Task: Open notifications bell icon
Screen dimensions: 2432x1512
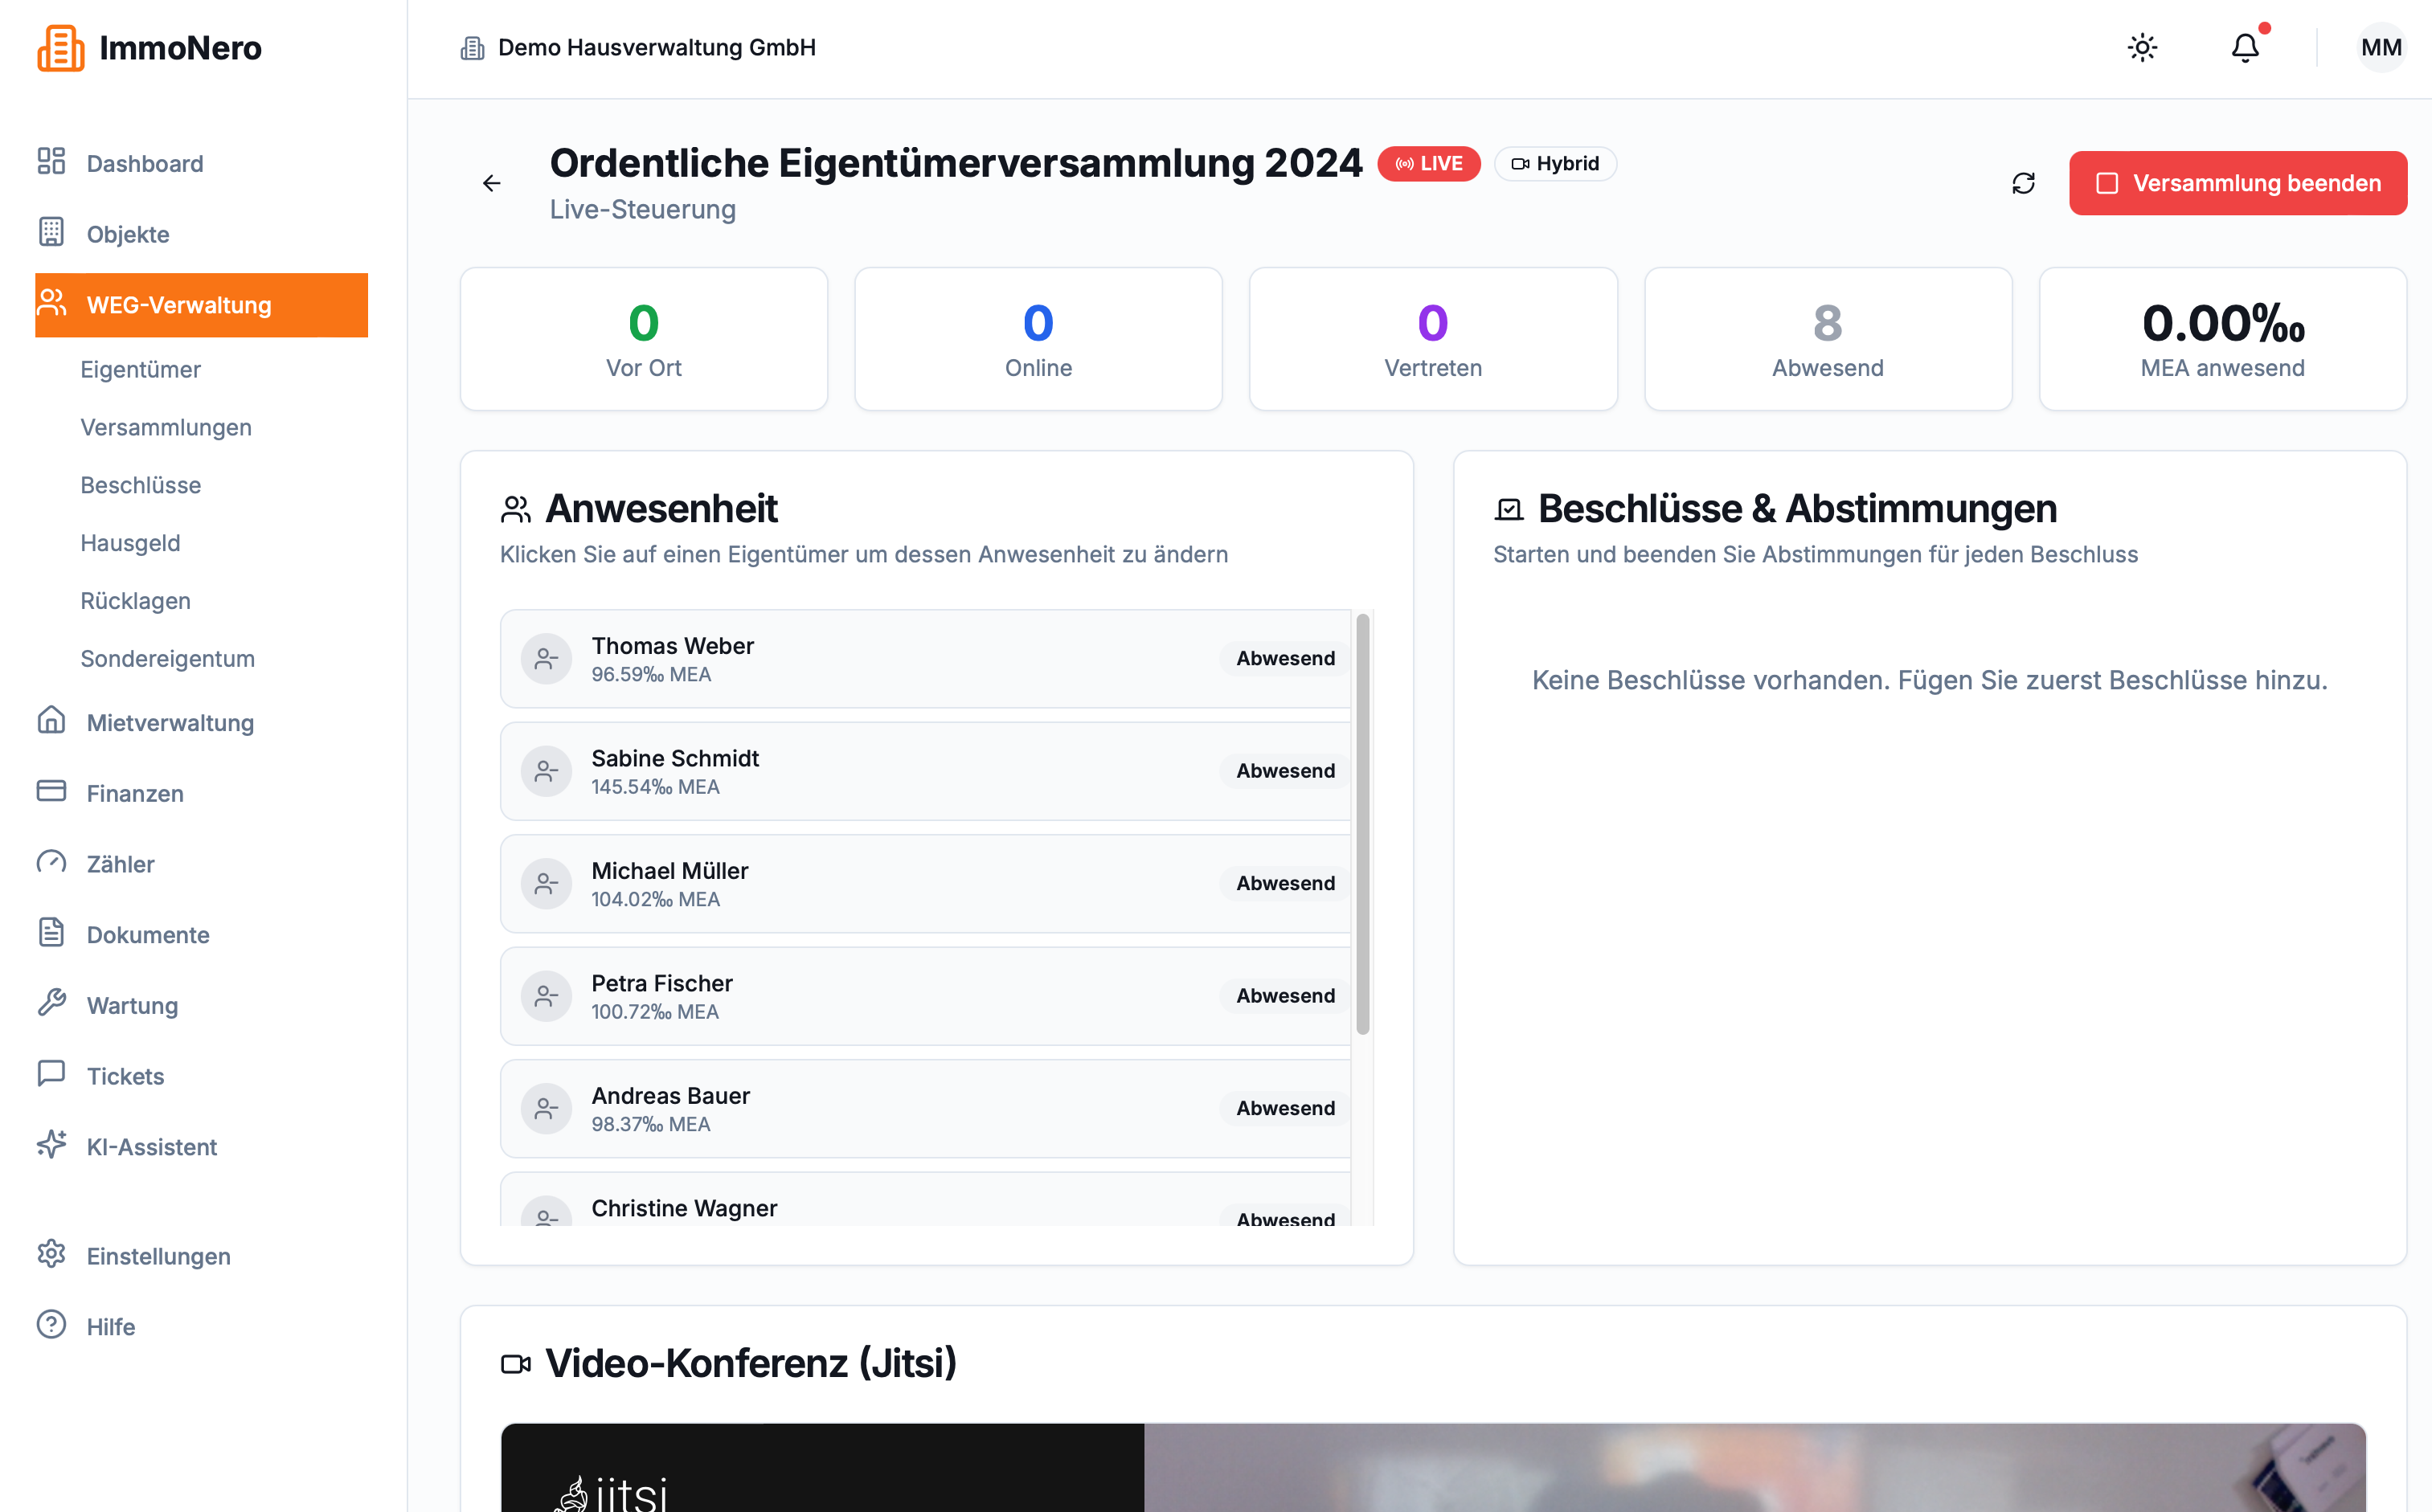Action: click(2245, 48)
